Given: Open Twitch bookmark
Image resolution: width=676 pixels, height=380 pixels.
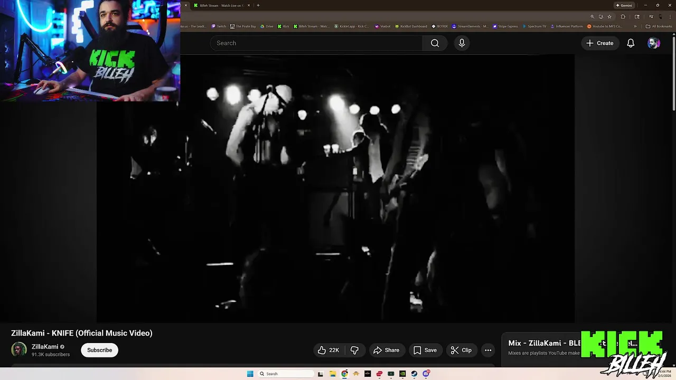Looking at the screenshot, I should (x=219, y=26).
